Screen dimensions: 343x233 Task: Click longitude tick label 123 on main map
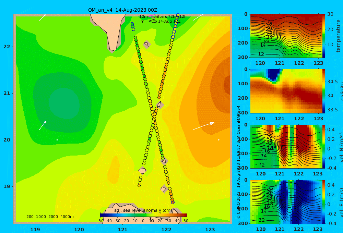(210, 230)
